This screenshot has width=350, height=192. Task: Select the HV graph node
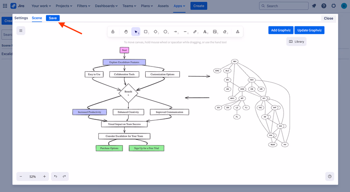[x=285, y=144]
